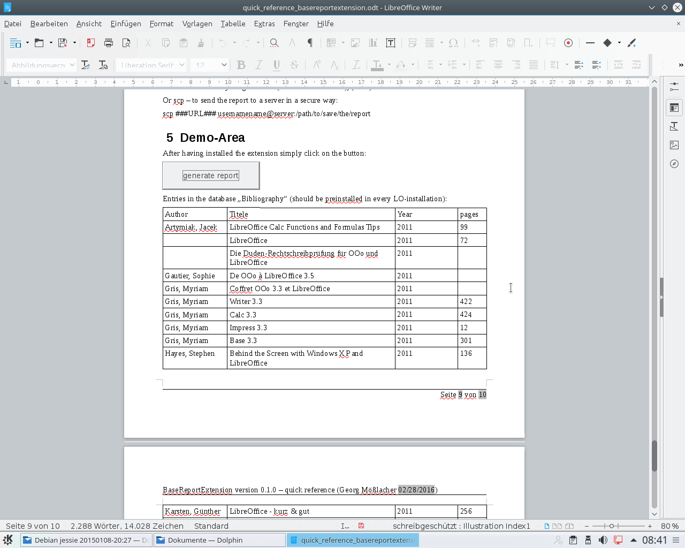Image resolution: width=685 pixels, height=548 pixels.
Task: Open the Save dropdown arrow
Action: tap(74, 43)
